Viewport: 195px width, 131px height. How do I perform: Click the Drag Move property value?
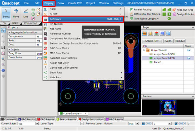pos(39,54)
